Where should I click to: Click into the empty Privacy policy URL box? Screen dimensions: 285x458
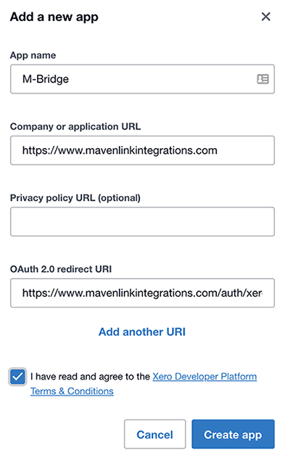pyautogui.click(x=142, y=221)
